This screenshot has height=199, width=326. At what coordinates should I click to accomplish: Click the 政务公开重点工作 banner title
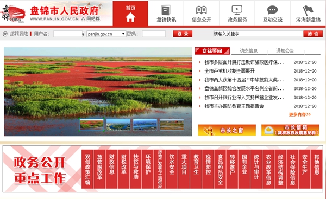pos(40,171)
